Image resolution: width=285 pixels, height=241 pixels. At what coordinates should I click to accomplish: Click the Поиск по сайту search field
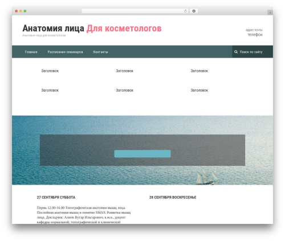pos(253,52)
